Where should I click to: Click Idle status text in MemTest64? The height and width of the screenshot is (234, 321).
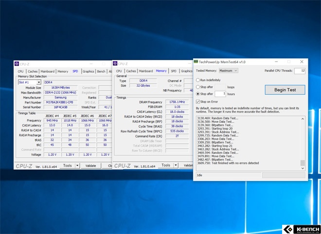tap(199, 175)
